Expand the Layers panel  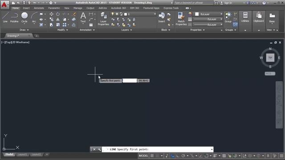pyautogui.click(x=126, y=30)
